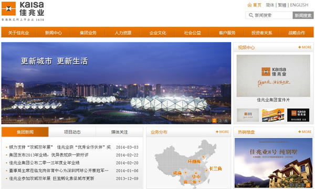Select the black Kaisa video thumbnail
The image size is (315, 189).
pos(298,115)
